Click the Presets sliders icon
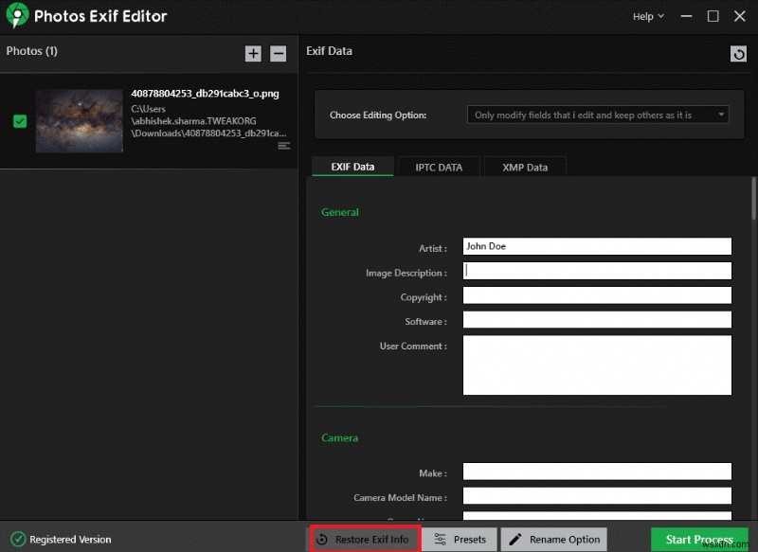 (439, 539)
